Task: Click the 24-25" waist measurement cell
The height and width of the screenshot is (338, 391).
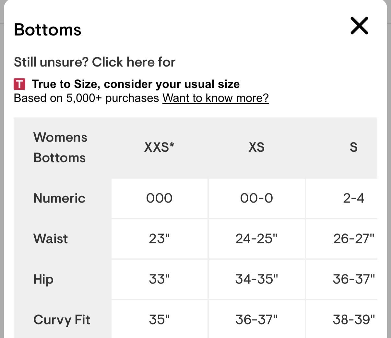Action: (256, 239)
